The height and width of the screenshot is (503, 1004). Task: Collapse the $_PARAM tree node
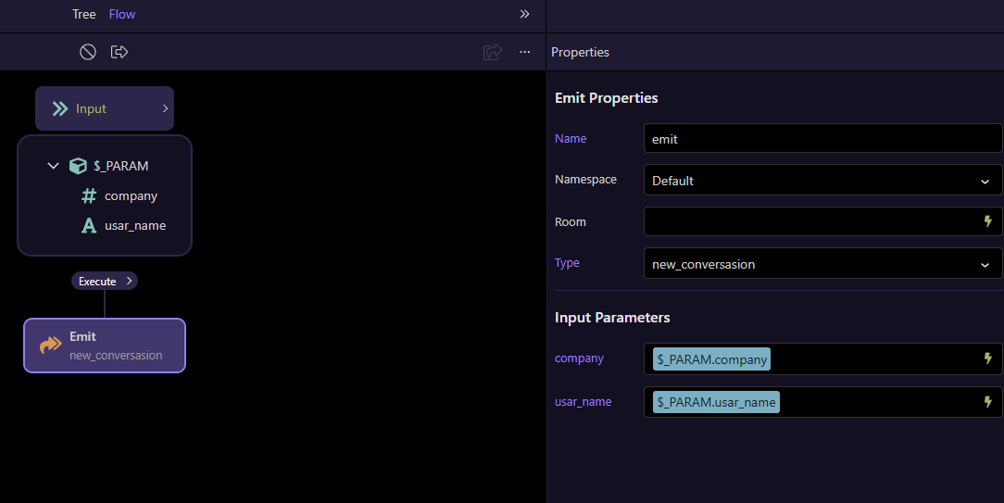[53, 166]
